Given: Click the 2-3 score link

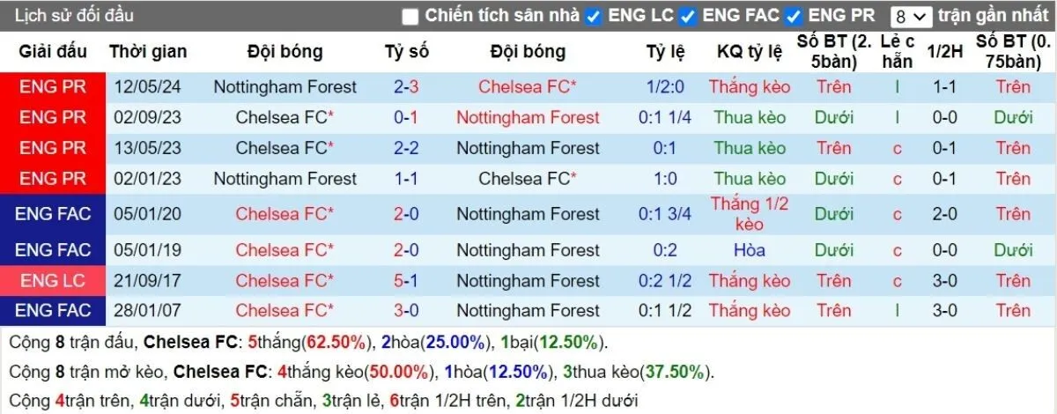Looking at the screenshot, I should pyautogui.click(x=406, y=87).
